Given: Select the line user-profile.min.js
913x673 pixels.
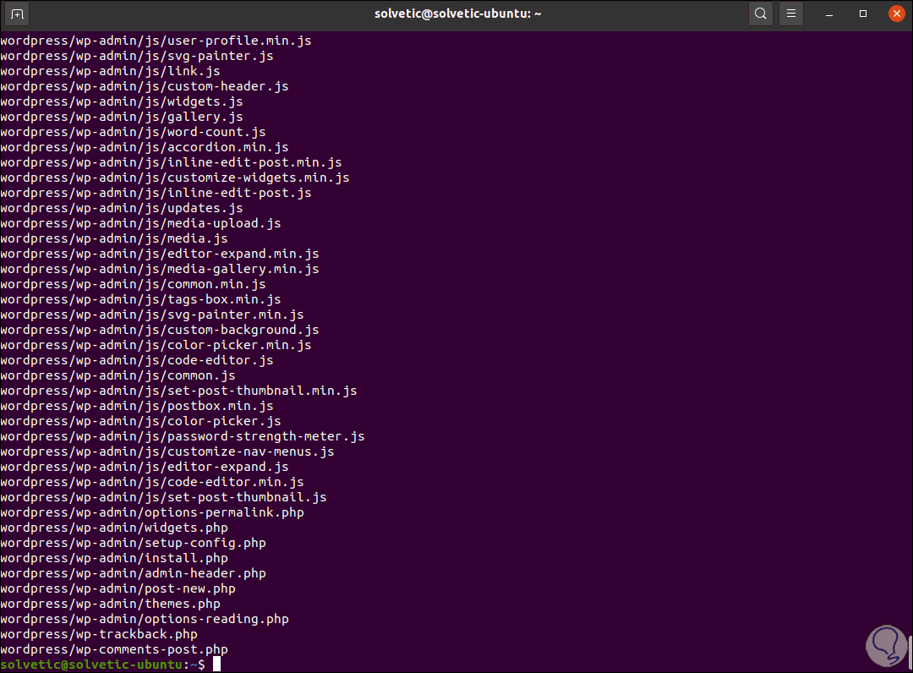Looking at the screenshot, I should click(156, 41).
